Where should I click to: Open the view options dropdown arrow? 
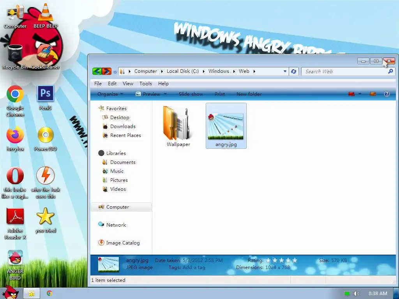[360, 94]
